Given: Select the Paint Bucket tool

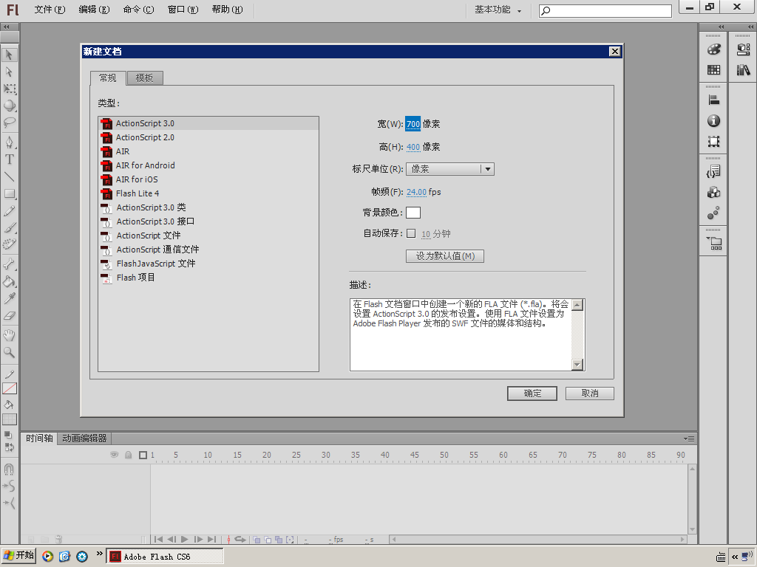Looking at the screenshot, I should (9, 281).
